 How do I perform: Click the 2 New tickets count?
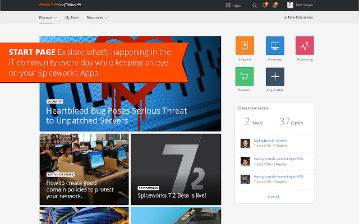point(254,122)
